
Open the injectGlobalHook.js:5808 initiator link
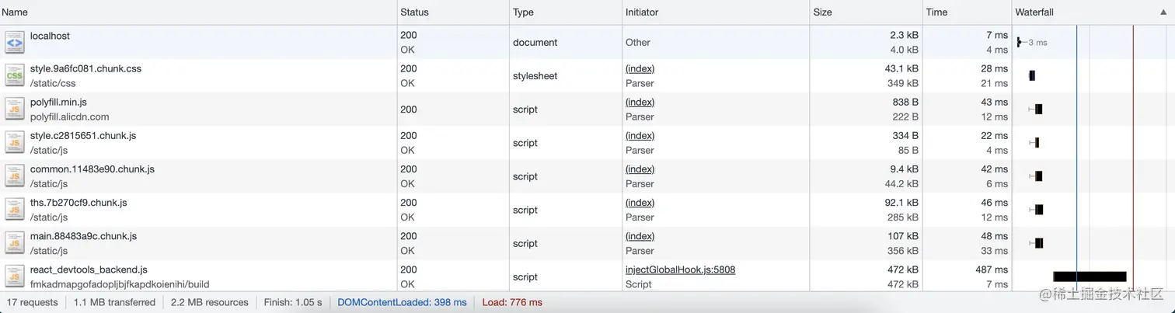[x=680, y=270]
